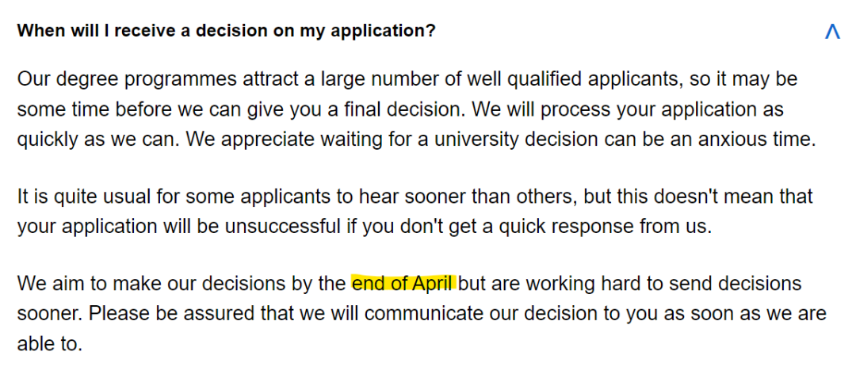Click the closing words 'able to.'
Screen dimensions: 856x367
(50, 343)
